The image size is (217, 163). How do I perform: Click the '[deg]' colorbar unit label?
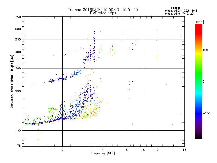point(199,22)
